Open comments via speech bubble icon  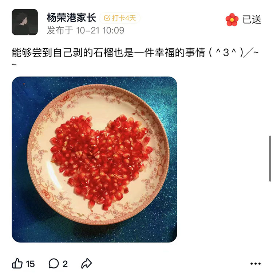coord(54,264)
